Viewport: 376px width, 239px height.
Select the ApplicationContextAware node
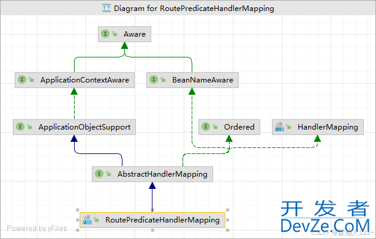[x=75, y=80]
